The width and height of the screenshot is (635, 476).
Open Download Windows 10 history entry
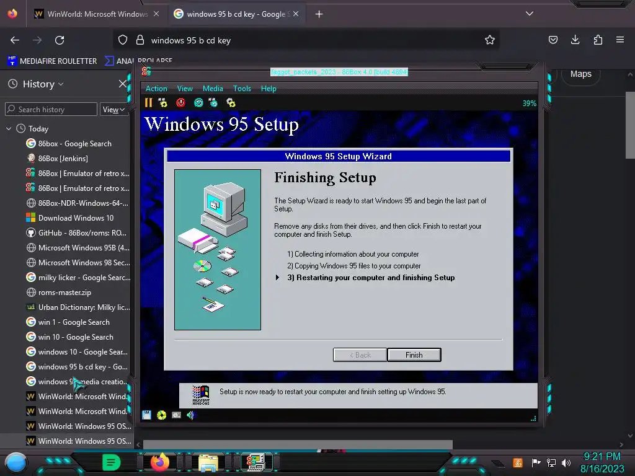point(76,218)
